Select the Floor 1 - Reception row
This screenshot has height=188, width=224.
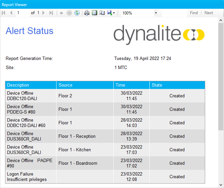tap(77, 136)
